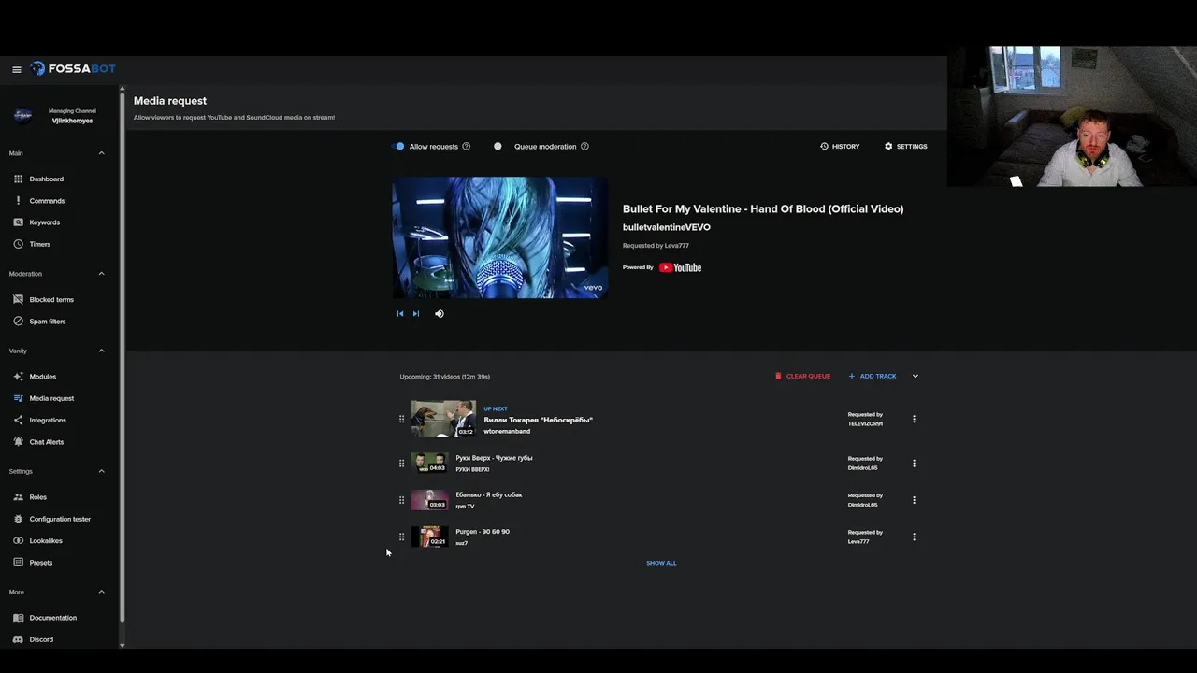Click drag handle for Ебанько track
The height and width of the screenshot is (673, 1197).
pyautogui.click(x=402, y=500)
